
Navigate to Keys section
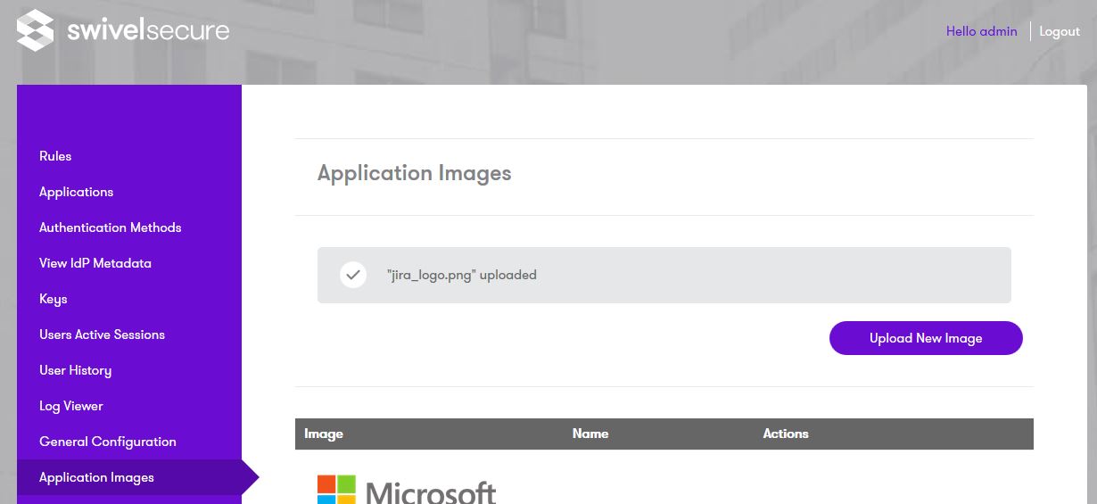click(x=54, y=299)
